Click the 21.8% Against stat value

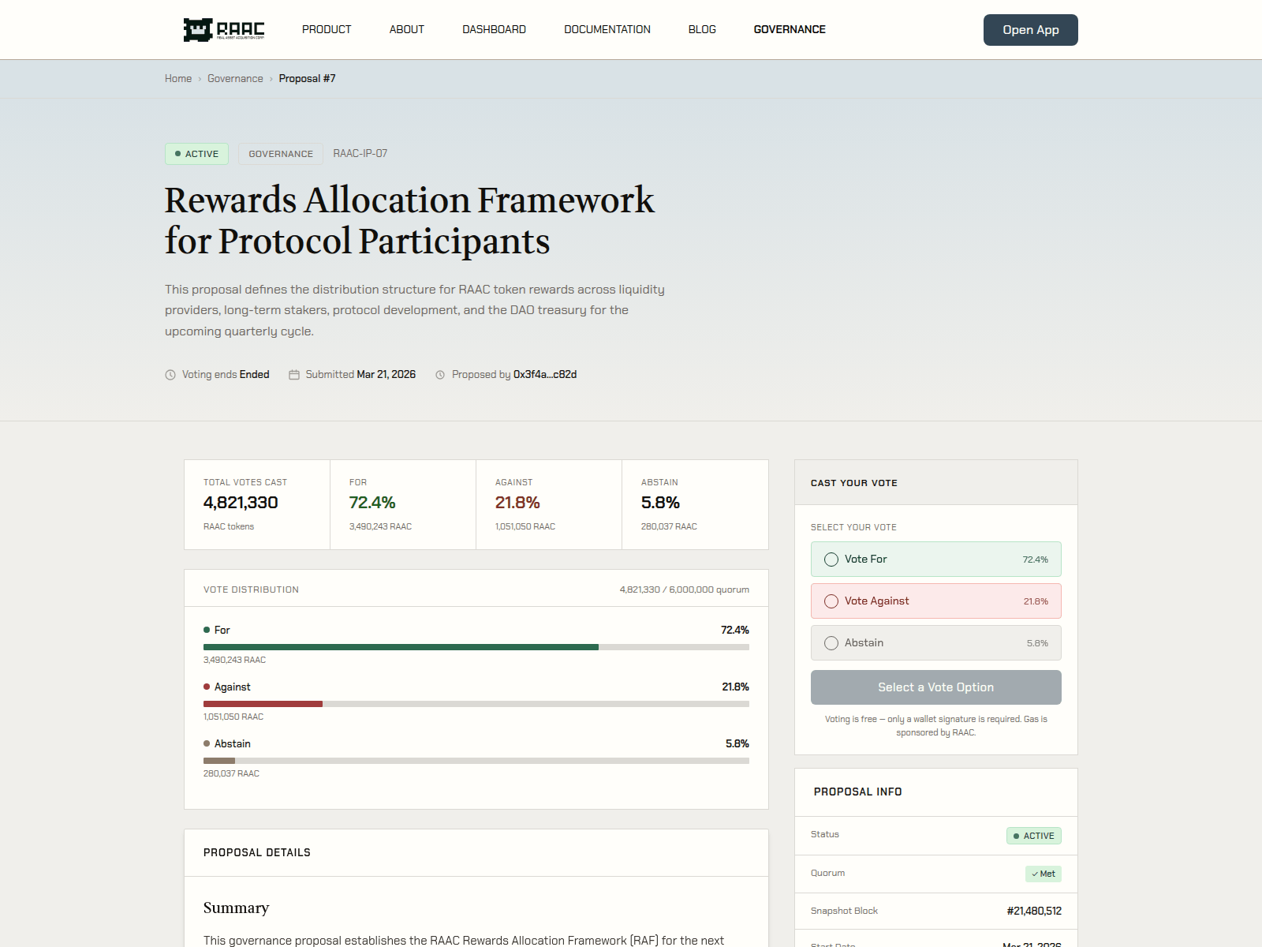(x=517, y=503)
